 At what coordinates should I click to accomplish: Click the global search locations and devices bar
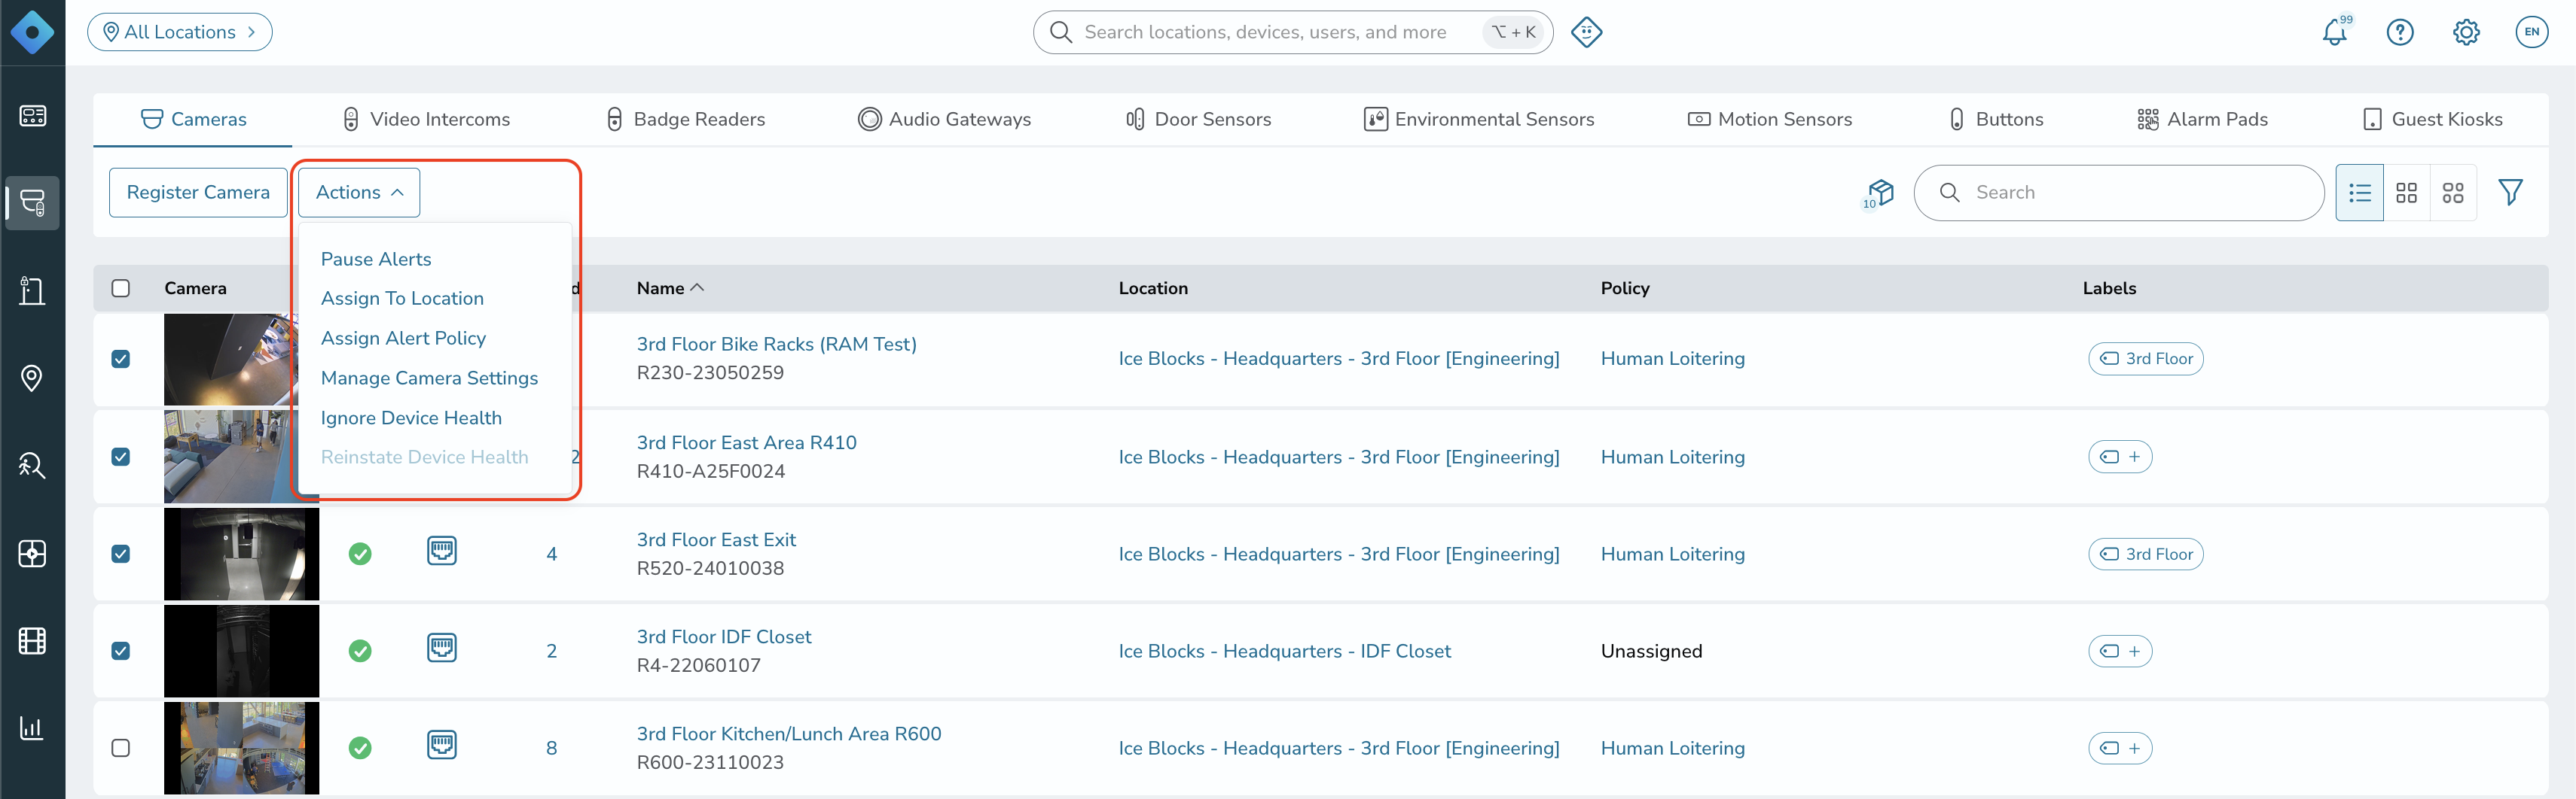pyautogui.click(x=1292, y=32)
